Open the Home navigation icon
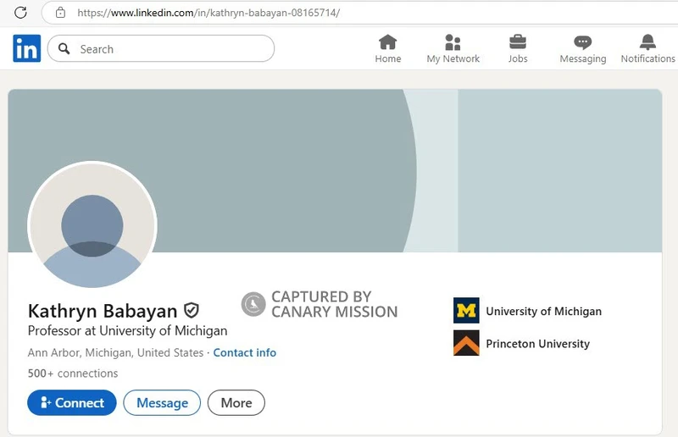The image size is (678, 437). click(x=388, y=42)
